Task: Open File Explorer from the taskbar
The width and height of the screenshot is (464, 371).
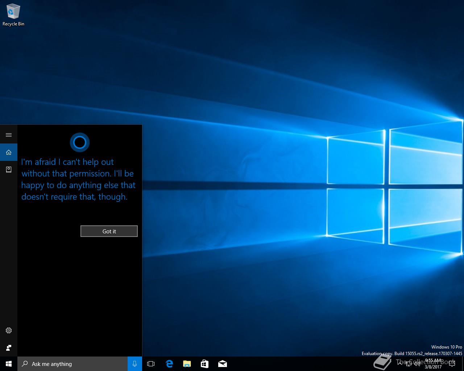Action: point(187,364)
